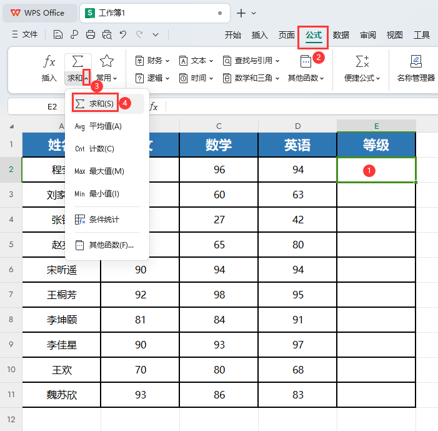Click the Sigma 求和 icon in ribbon
Screen dimensions: 438x431
tap(77, 61)
